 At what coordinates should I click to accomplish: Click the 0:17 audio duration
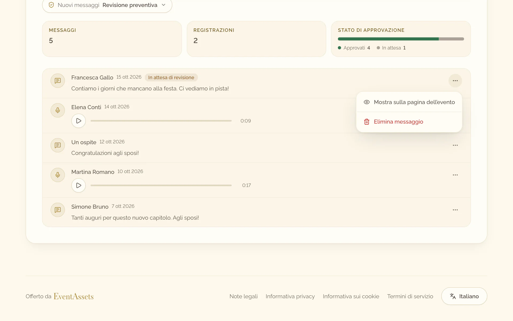(246, 185)
